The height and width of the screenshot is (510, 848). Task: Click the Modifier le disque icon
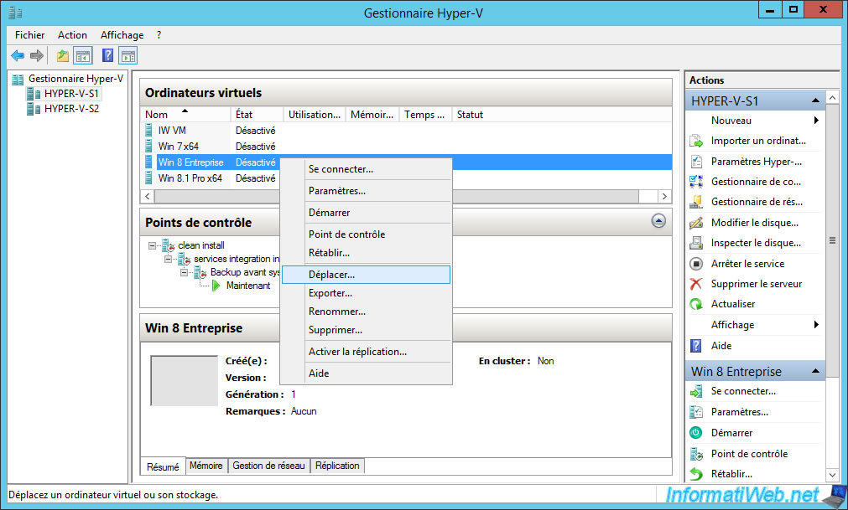pyautogui.click(x=696, y=223)
